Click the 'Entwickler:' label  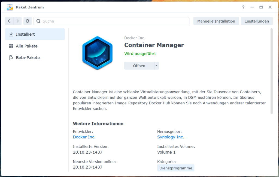pos(83,132)
